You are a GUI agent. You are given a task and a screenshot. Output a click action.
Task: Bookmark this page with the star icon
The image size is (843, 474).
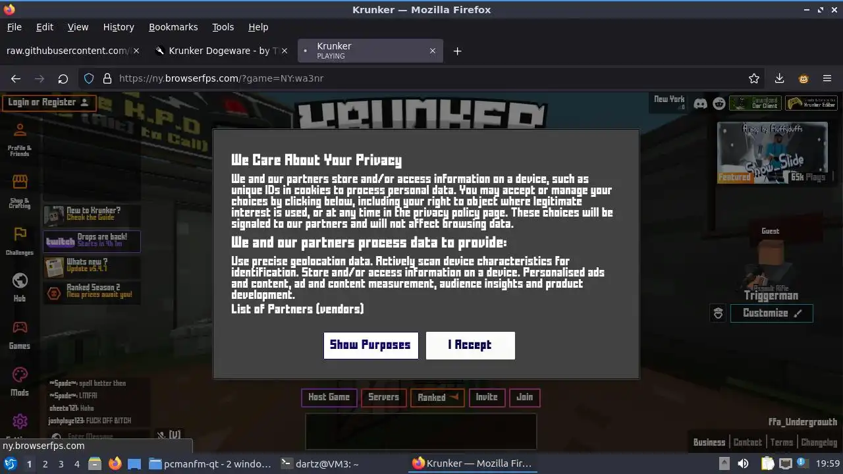tap(754, 78)
